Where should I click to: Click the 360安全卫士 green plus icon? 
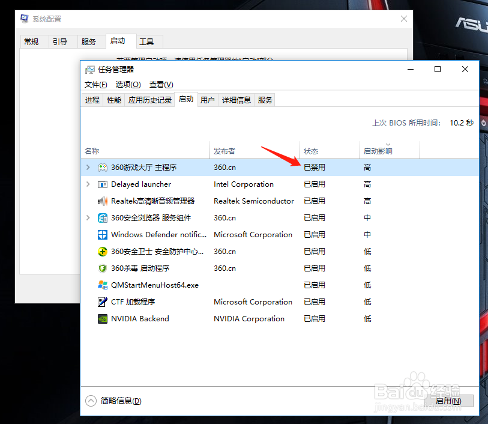tap(103, 252)
